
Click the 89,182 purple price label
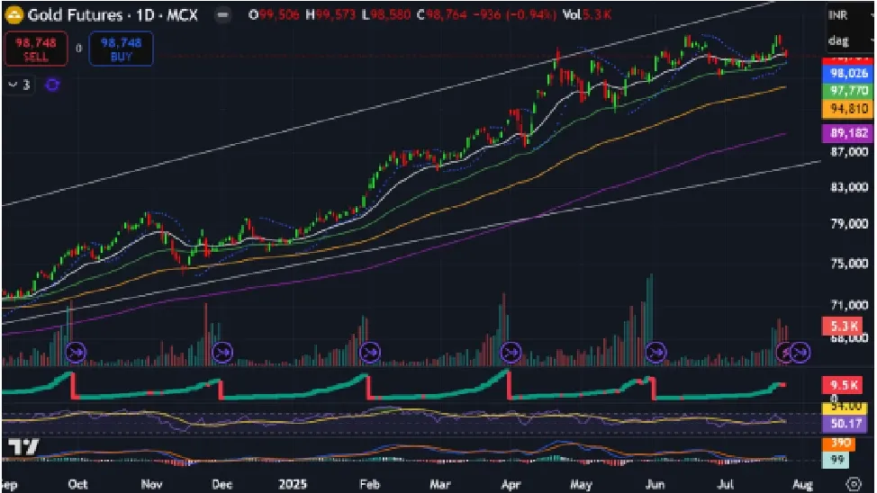point(848,133)
